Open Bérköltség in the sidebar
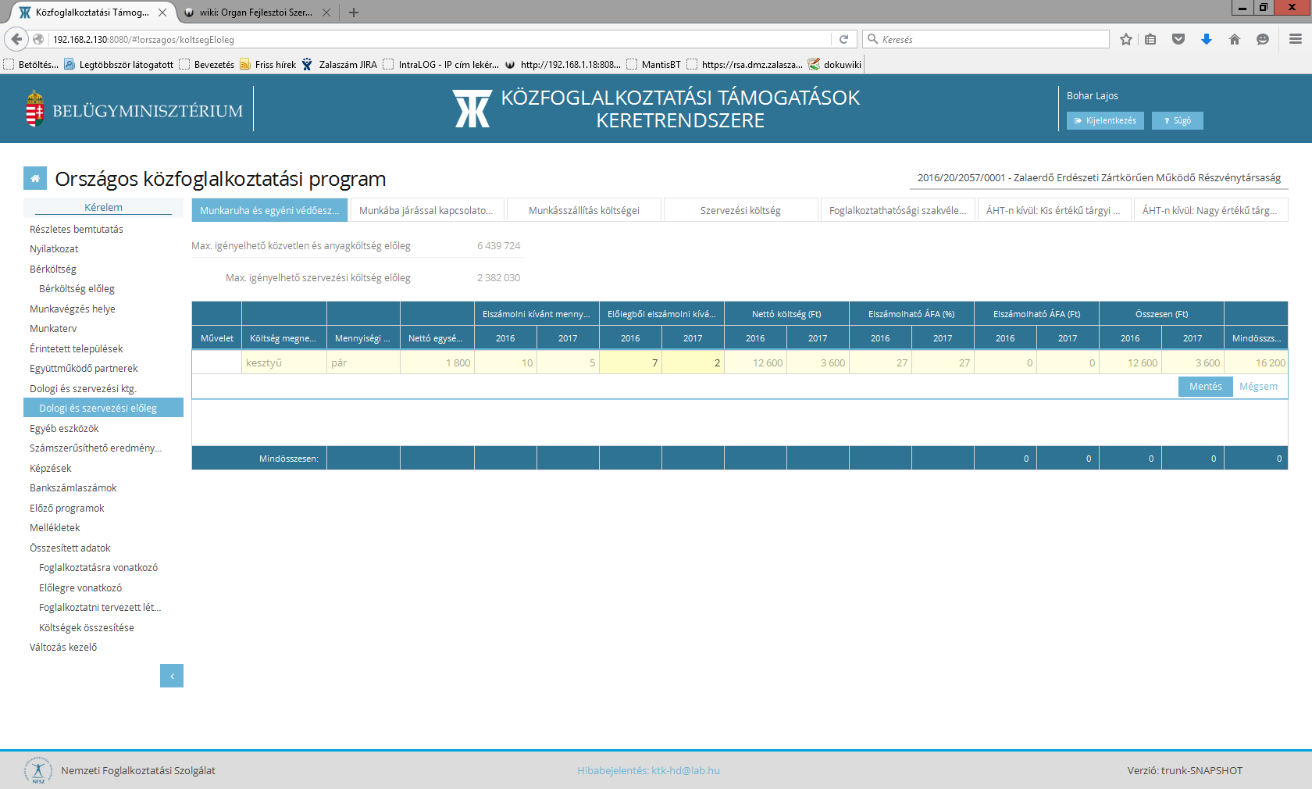Screen dimensions: 1312x789 tap(53, 270)
